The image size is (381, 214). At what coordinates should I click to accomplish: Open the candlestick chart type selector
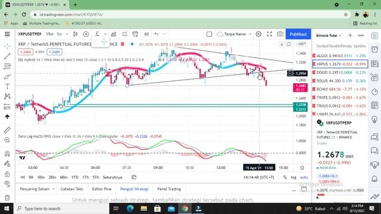click(x=76, y=34)
